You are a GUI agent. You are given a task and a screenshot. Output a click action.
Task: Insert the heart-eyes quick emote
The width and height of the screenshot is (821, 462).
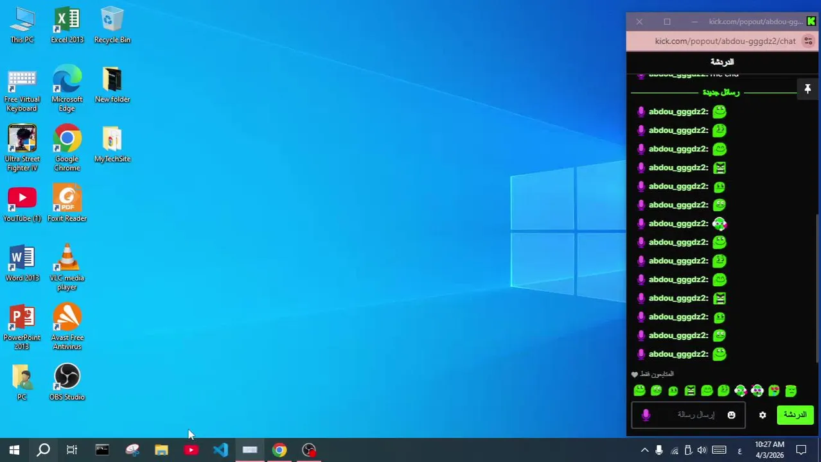(773, 390)
